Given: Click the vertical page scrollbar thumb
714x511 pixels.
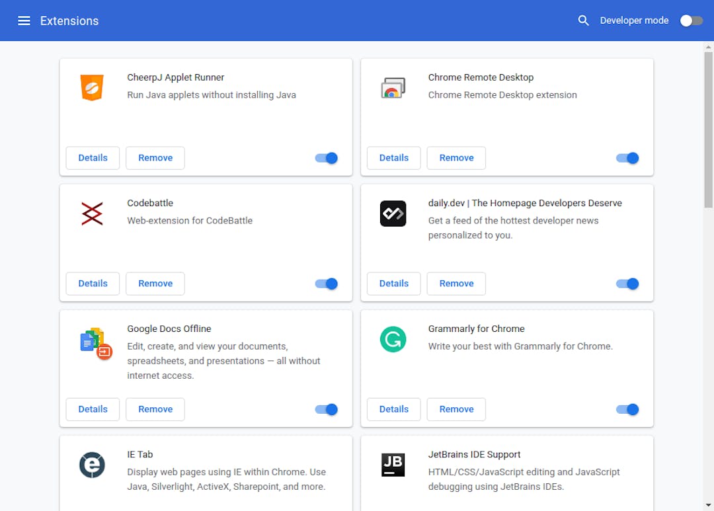Looking at the screenshot, I should click(708, 129).
